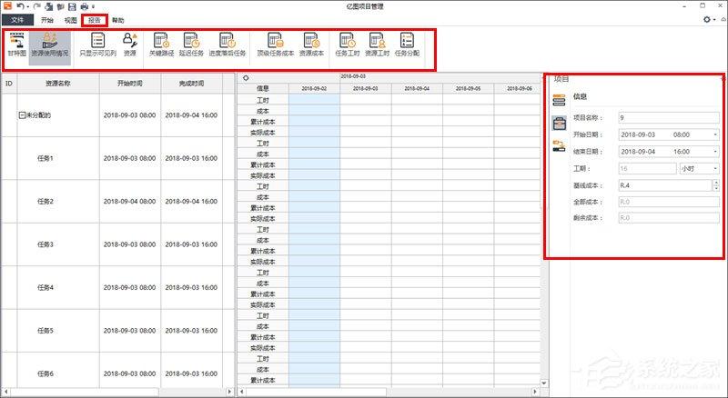Open the 资源 resource report
The image size is (728, 398).
point(130,45)
